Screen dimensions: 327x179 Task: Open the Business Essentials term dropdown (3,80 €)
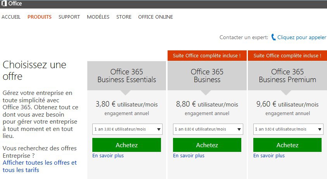click(x=127, y=129)
